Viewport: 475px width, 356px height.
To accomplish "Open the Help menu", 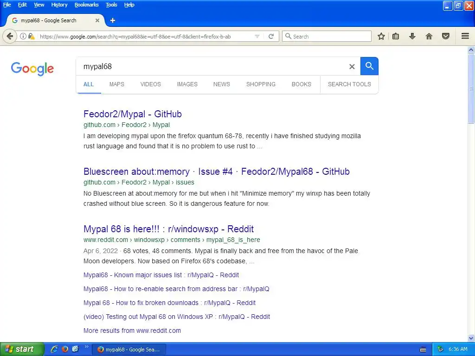I will [129, 5].
